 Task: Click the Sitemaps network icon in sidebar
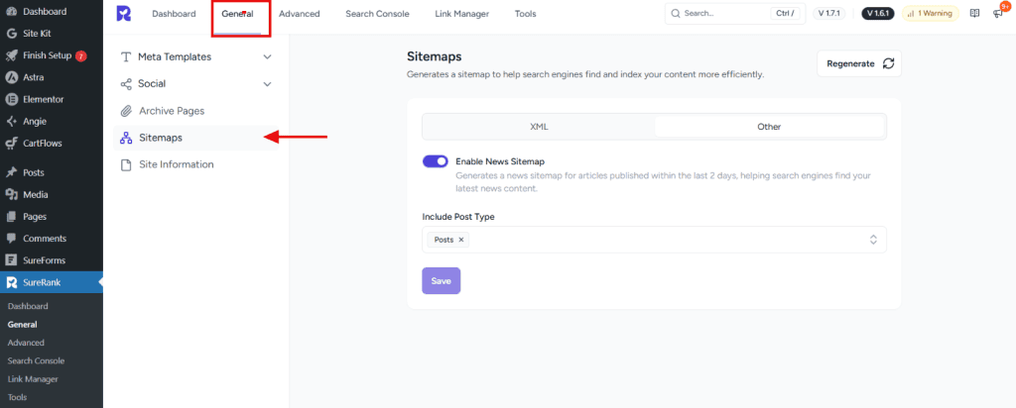point(126,138)
